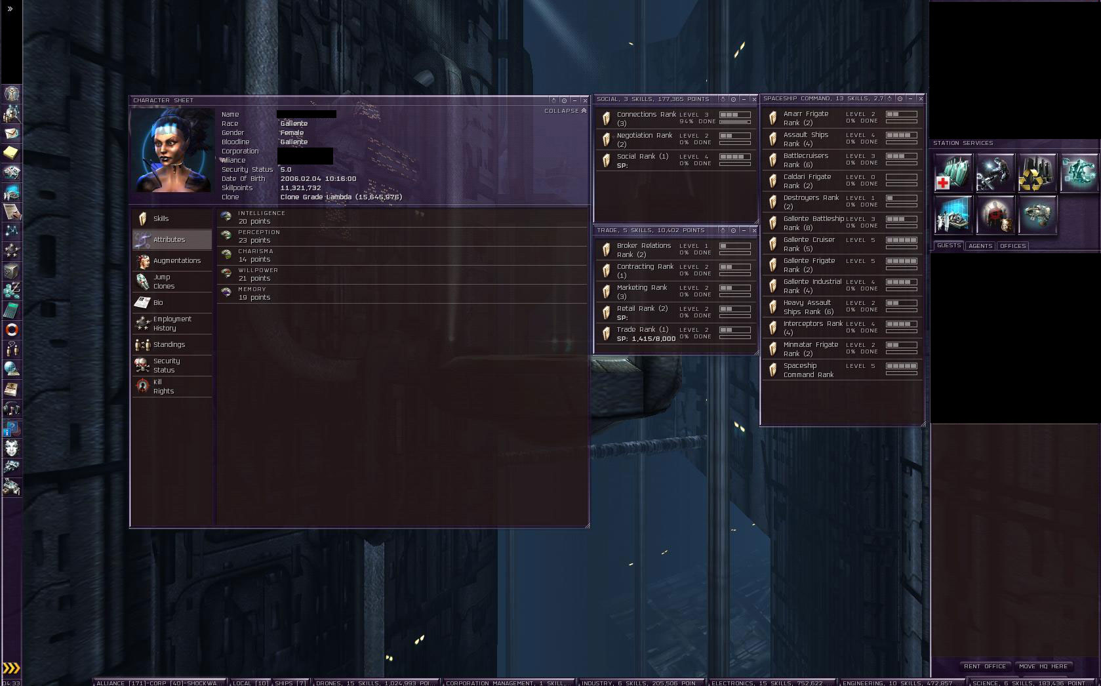
Task: Select the Negotiation Rank (2) skill row
Action: click(x=675, y=140)
